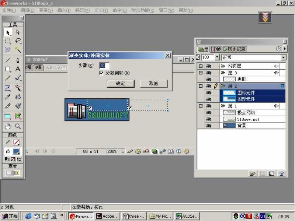Activate the Zoom magnifier tool
The image size is (295, 221).
click(18, 126)
